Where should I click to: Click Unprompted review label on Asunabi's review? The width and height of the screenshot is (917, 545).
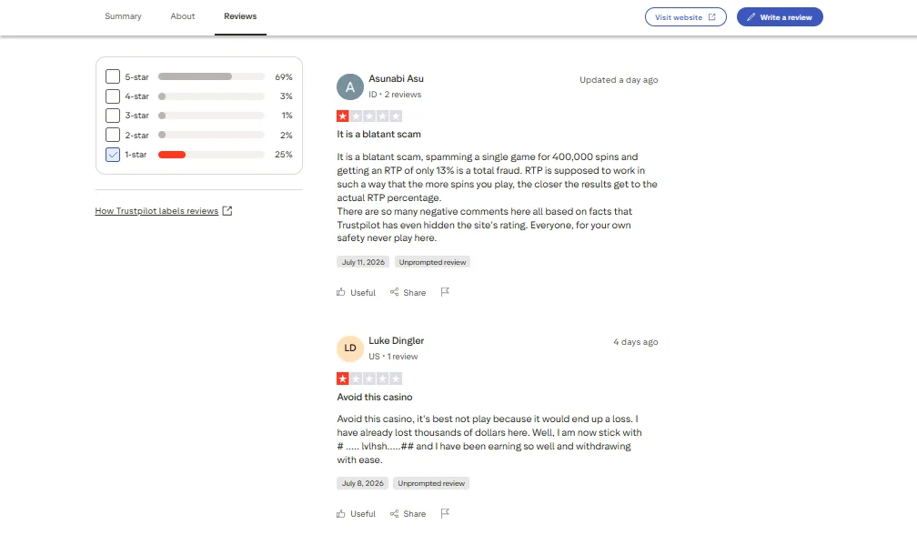(432, 262)
